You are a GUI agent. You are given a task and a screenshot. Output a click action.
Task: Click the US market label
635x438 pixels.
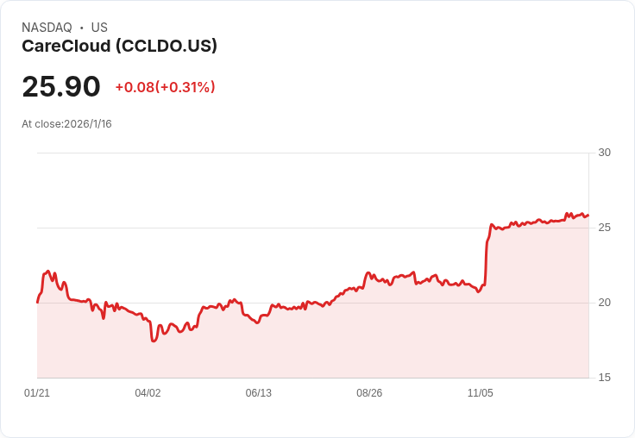click(99, 28)
